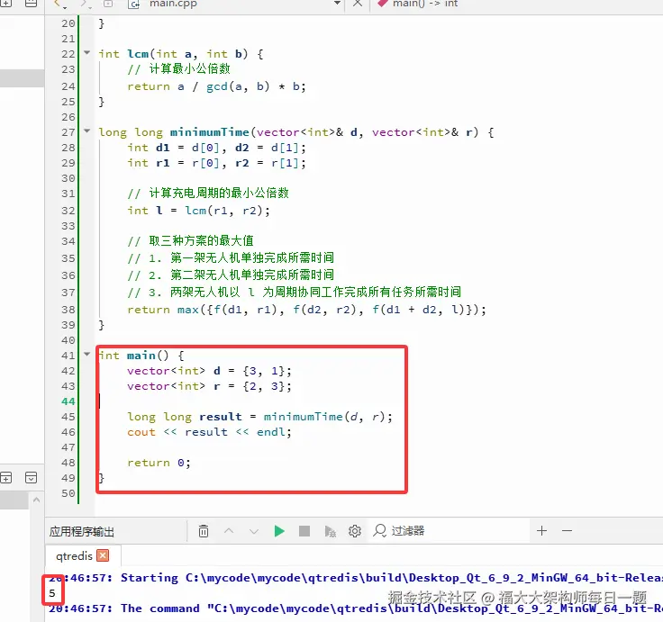Click the 'vector<int> d = {3, 1};' line
Viewport: 663px width, 622px height.
pyautogui.click(x=209, y=371)
